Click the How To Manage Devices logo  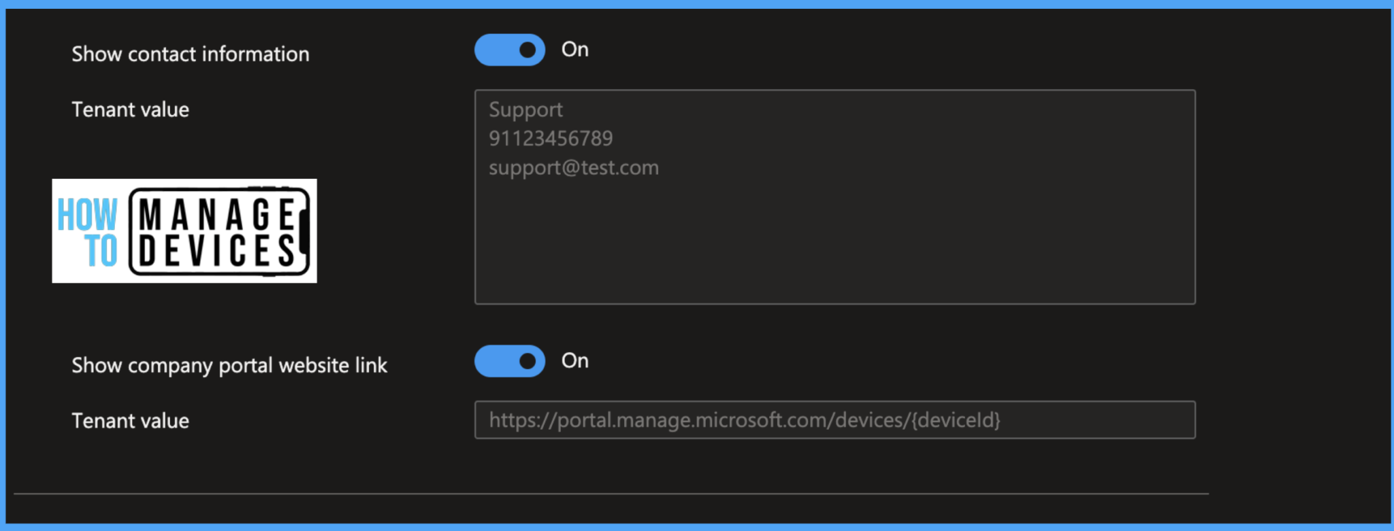click(184, 231)
